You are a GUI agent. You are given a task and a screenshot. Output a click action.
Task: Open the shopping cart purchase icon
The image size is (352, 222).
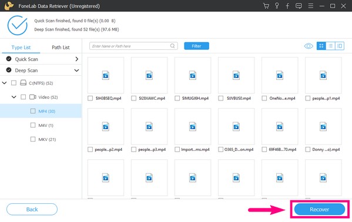point(266,6)
